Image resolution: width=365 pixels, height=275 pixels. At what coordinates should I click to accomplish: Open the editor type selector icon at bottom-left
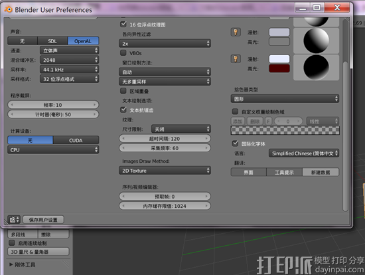(x=14, y=219)
